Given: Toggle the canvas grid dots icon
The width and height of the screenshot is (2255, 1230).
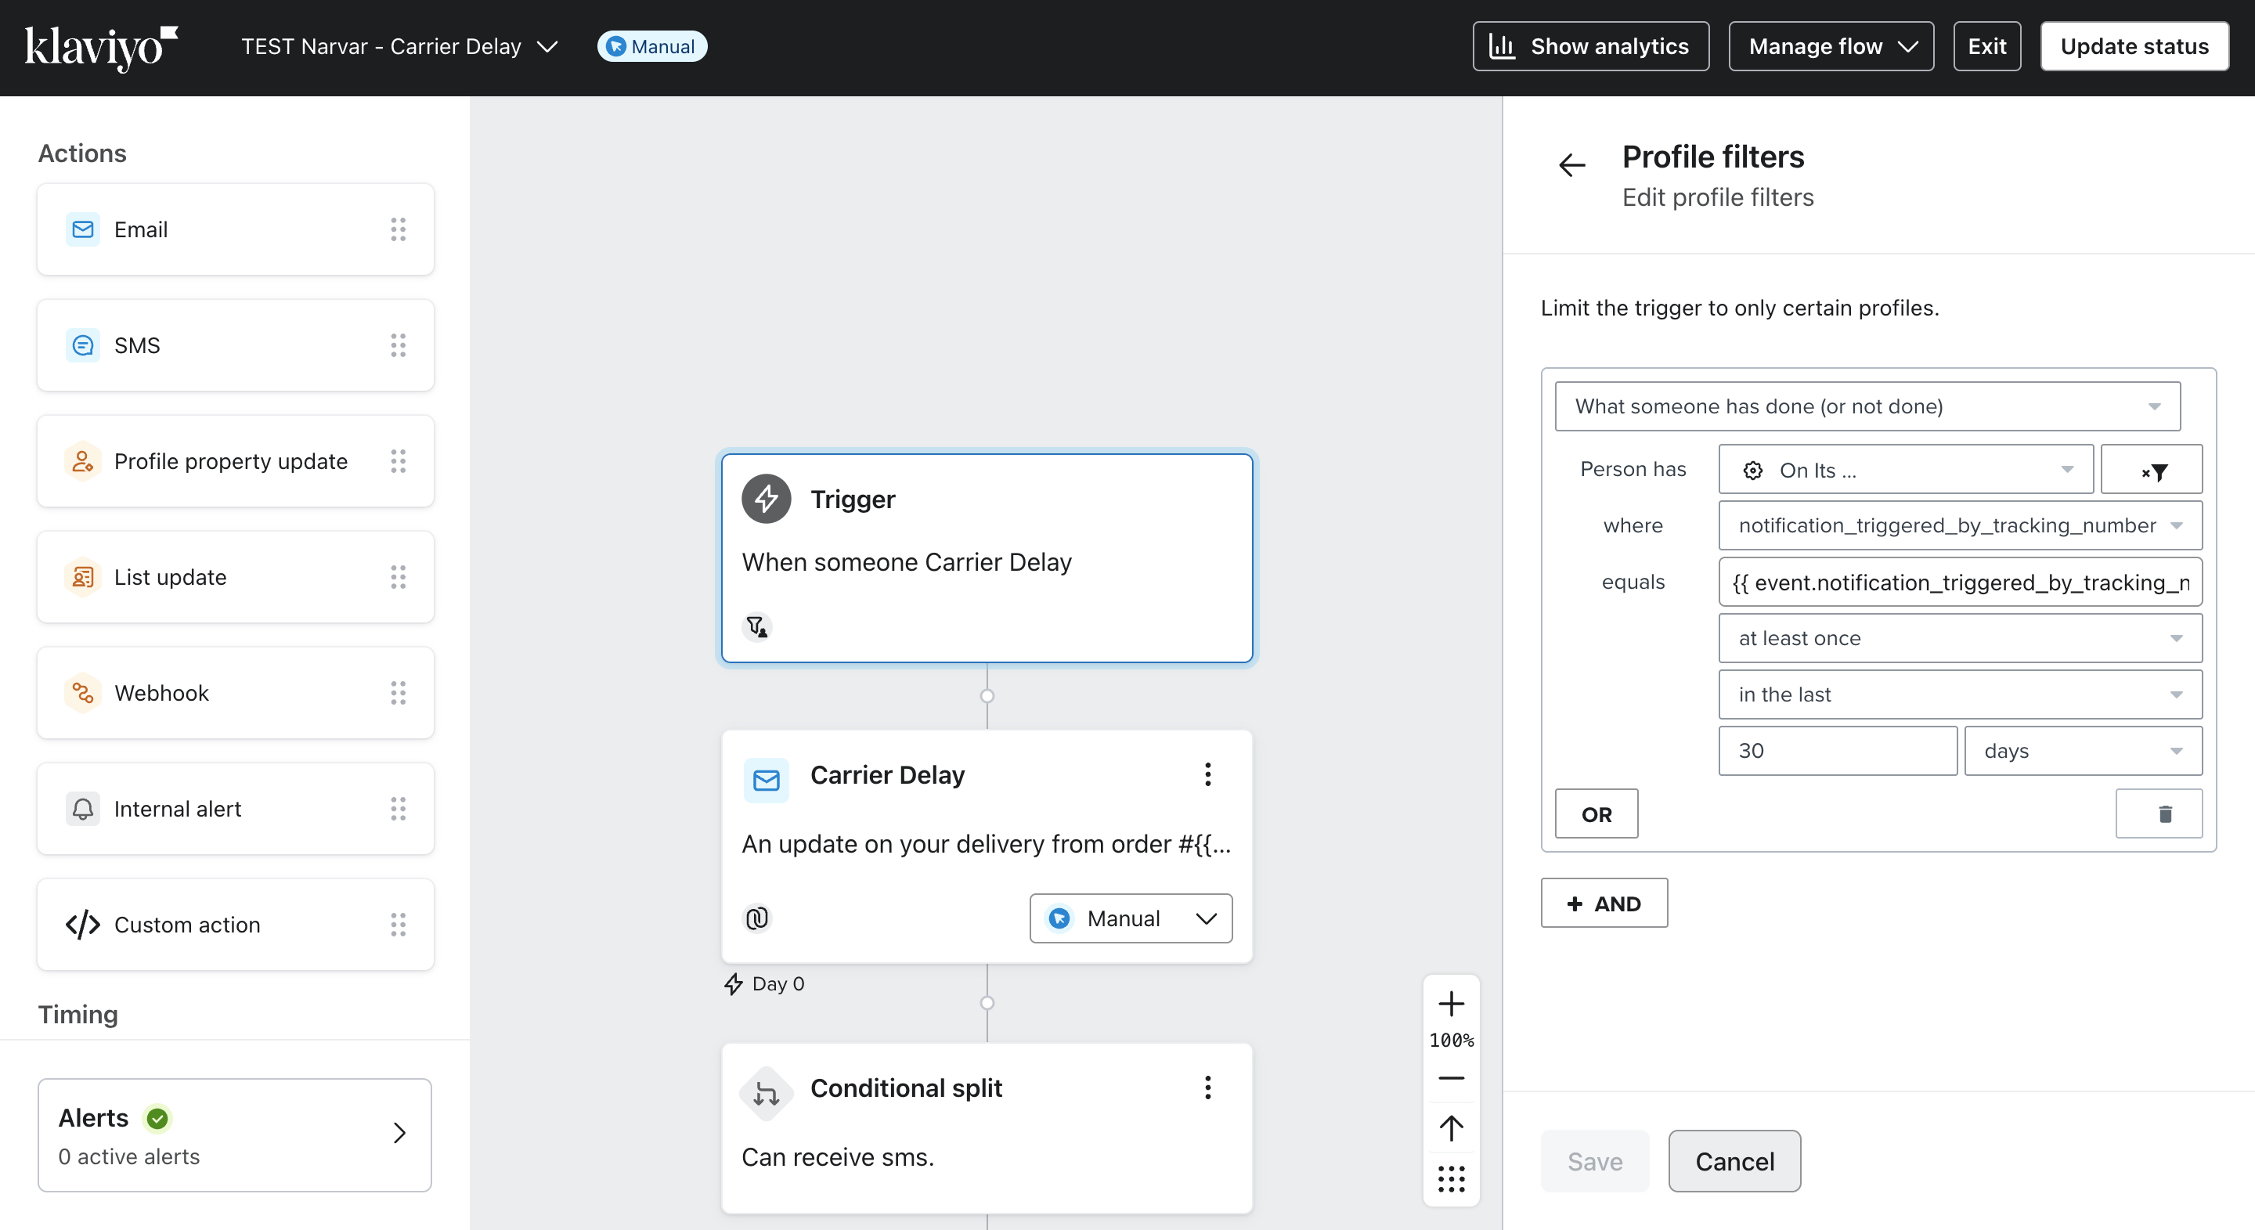Looking at the screenshot, I should point(1452,1179).
